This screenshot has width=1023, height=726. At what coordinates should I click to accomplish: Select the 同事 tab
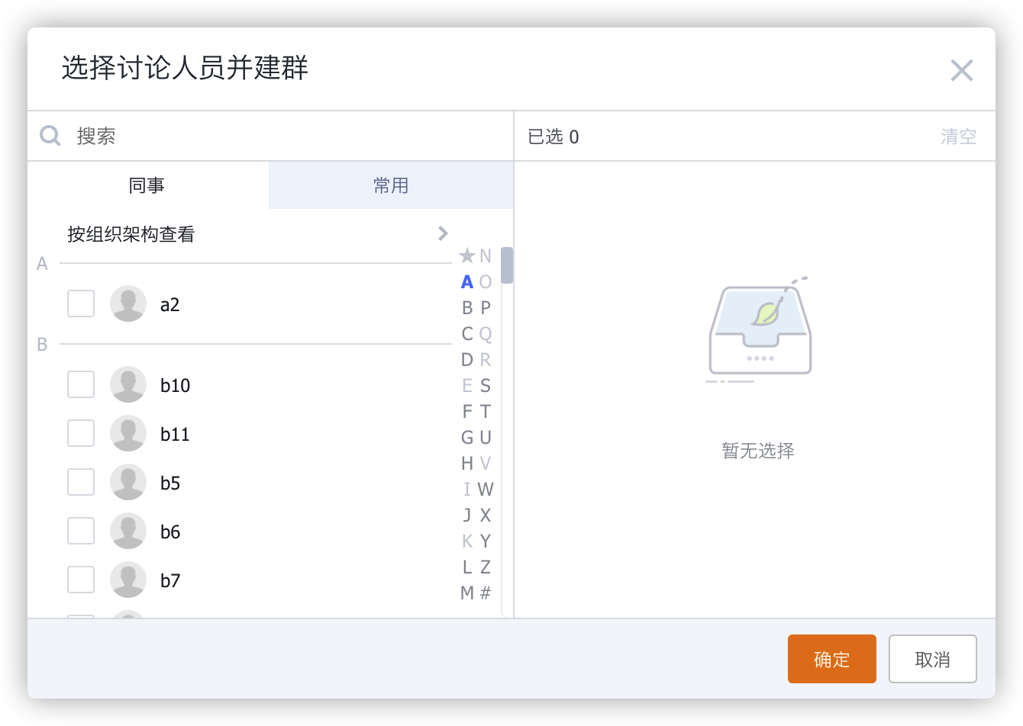coord(147,185)
